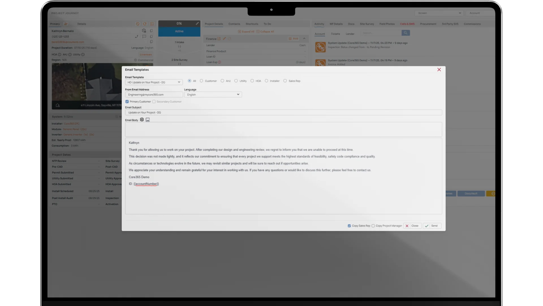Open the Language dropdown in the dialog

pyautogui.click(x=213, y=95)
